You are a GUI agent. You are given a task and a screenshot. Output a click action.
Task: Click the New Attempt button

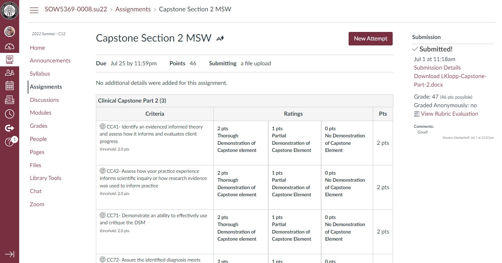pos(370,39)
